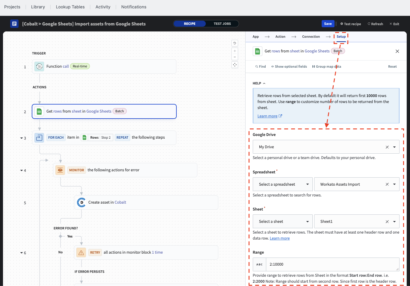Click the Cobalt app icon in step 5

[81, 202]
